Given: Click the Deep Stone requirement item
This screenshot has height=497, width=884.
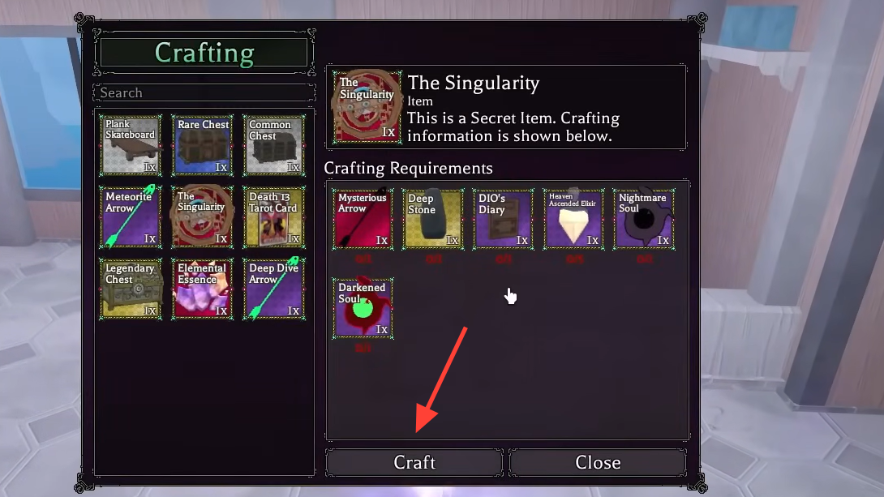Looking at the screenshot, I should tap(433, 219).
